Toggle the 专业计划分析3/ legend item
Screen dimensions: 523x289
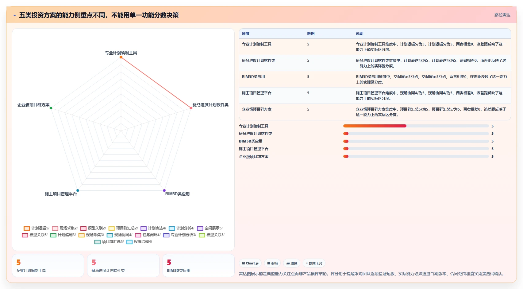click(x=180, y=235)
